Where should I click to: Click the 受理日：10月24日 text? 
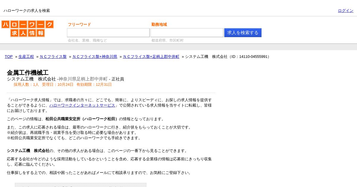[x=58, y=85]
